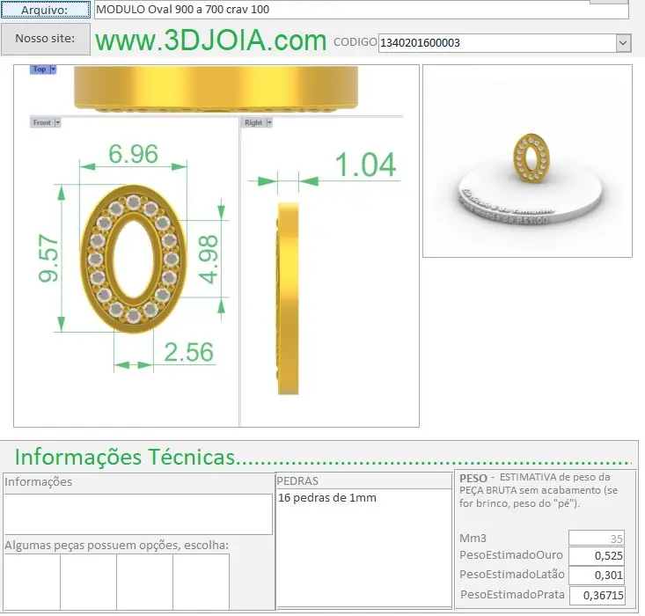The height and width of the screenshot is (616, 645).
Task: Click the Informações text box
Action: coord(138,514)
